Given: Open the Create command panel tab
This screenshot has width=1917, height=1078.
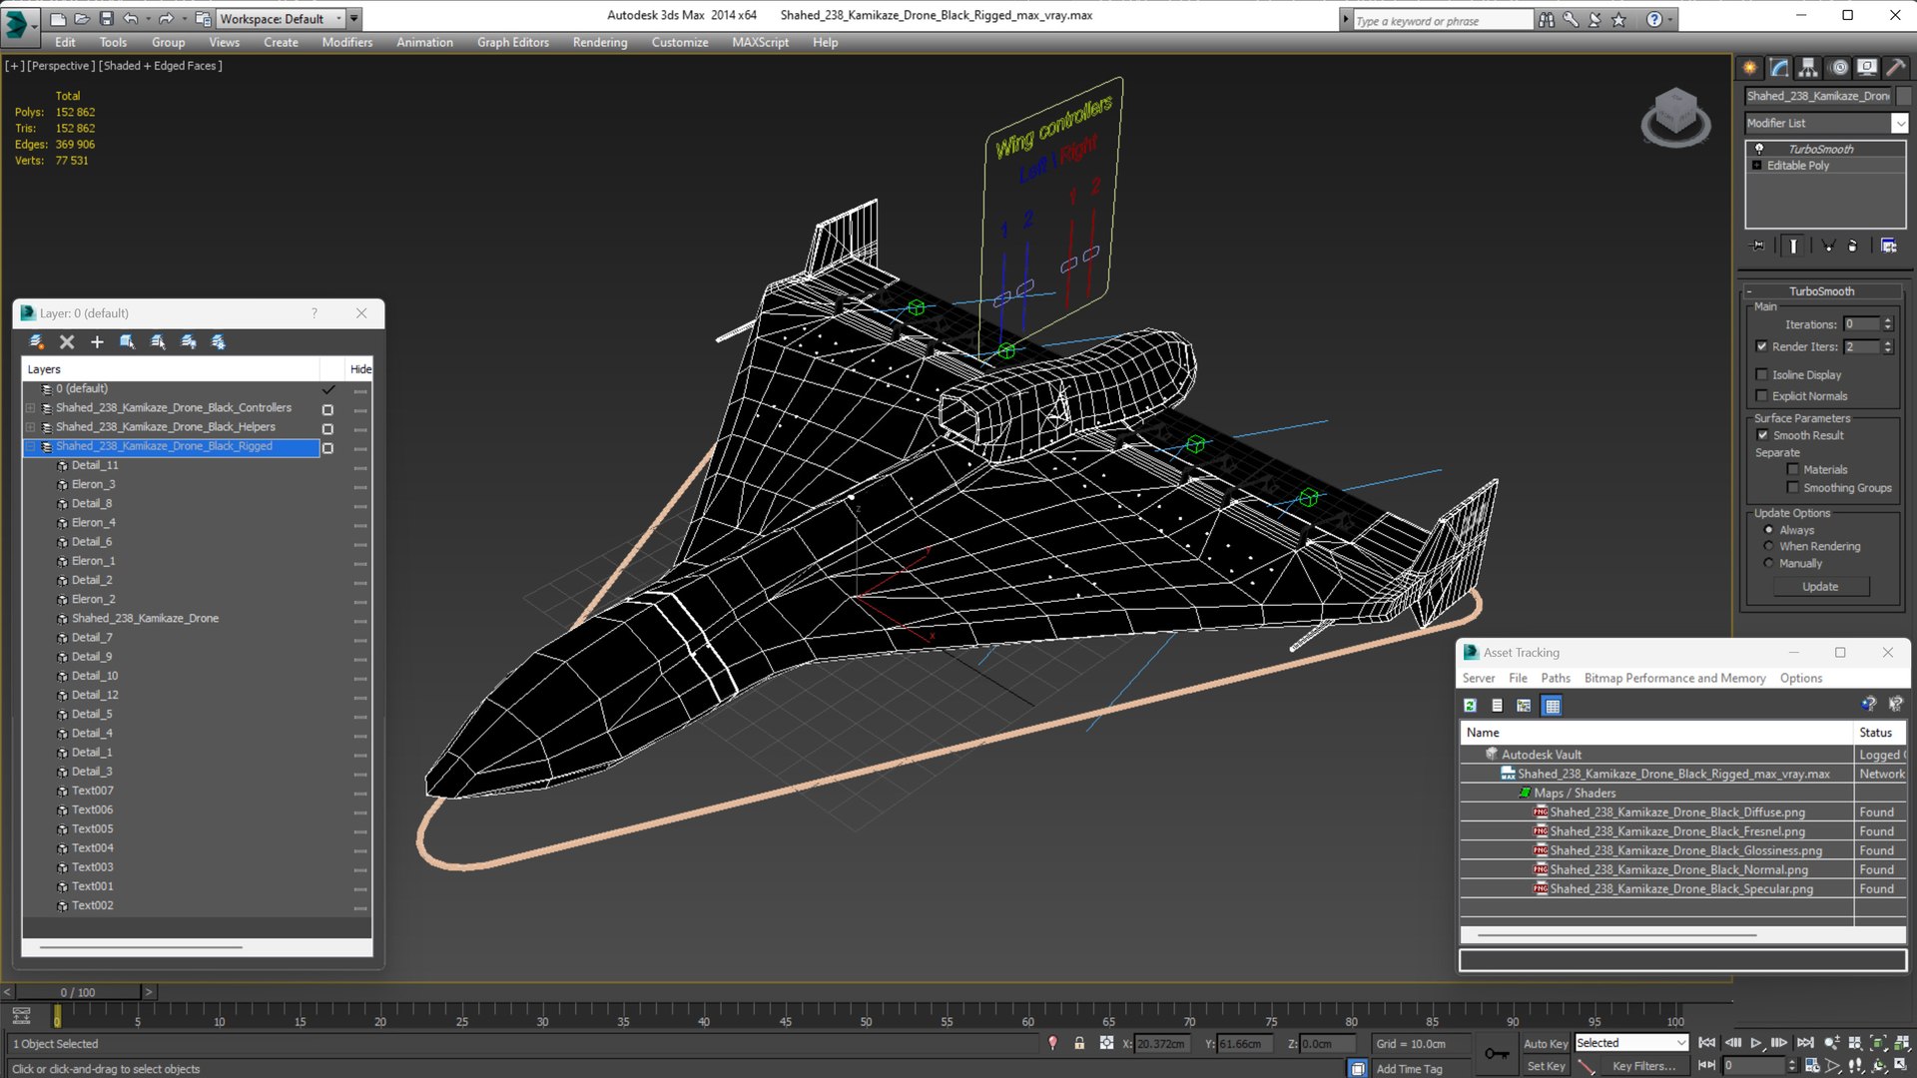Looking at the screenshot, I should (x=1750, y=68).
